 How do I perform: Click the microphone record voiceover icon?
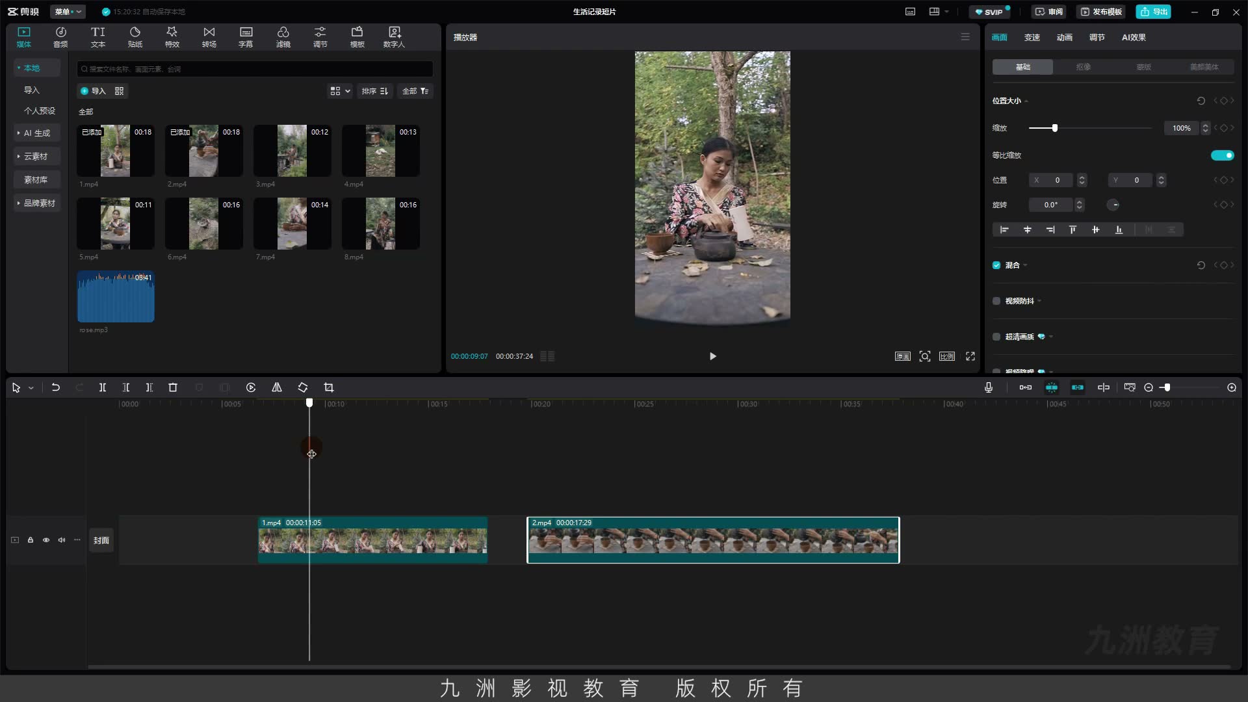[x=988, y=387]
